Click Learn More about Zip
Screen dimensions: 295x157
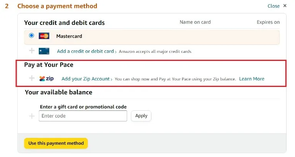tap(252, 79)
